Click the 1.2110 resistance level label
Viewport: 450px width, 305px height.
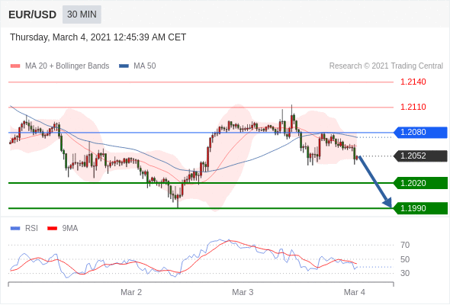[x=413, y=107]
